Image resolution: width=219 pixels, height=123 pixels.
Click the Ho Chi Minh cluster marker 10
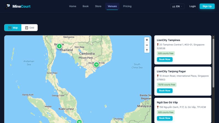pos(96,65)
